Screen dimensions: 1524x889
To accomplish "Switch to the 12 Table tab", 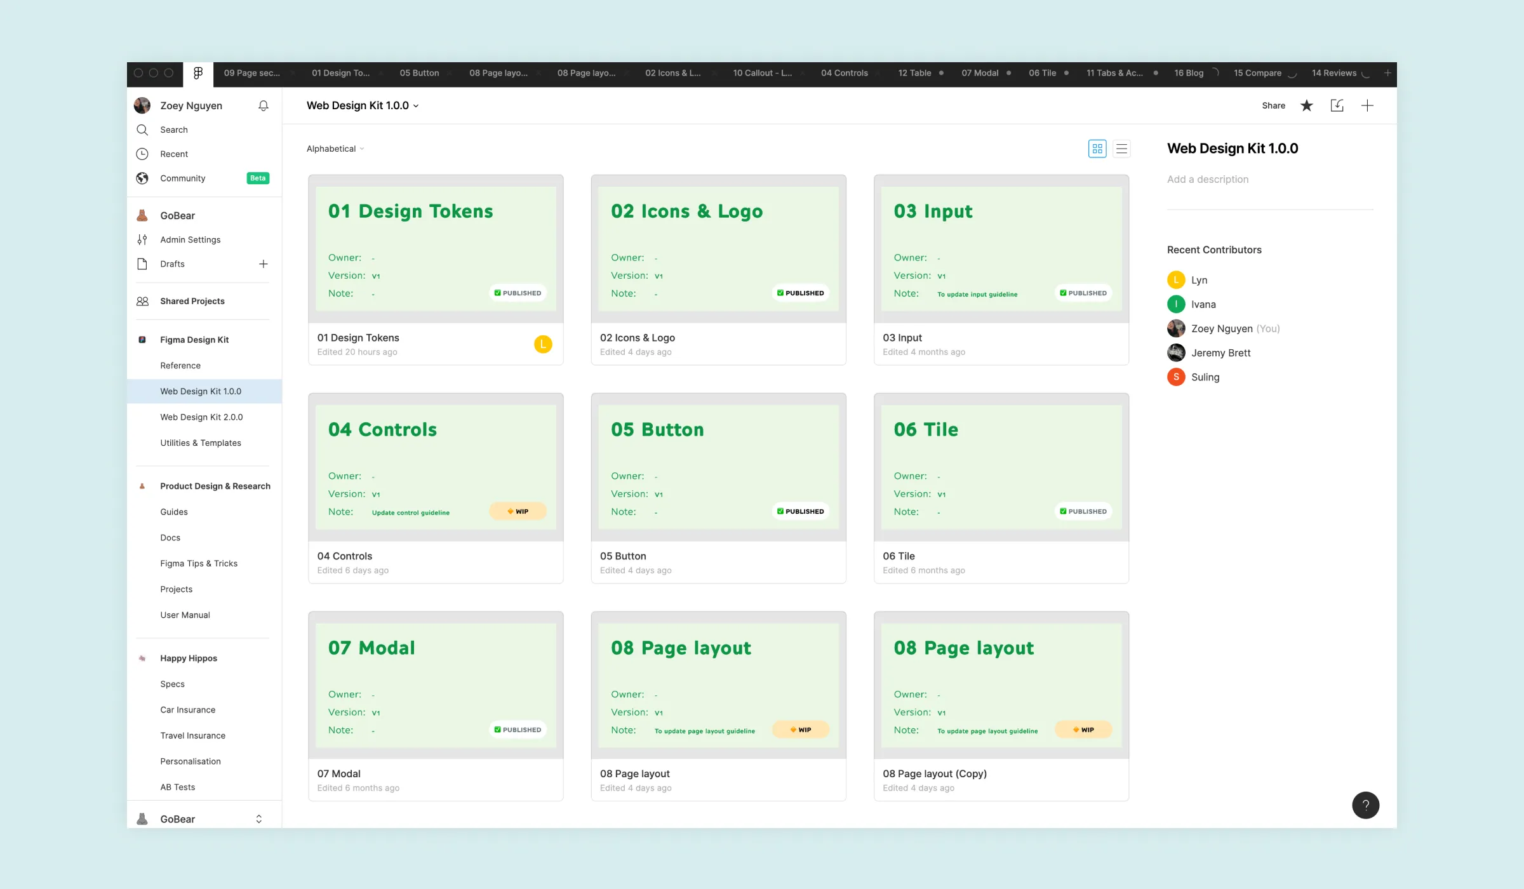I will point(914,73).
